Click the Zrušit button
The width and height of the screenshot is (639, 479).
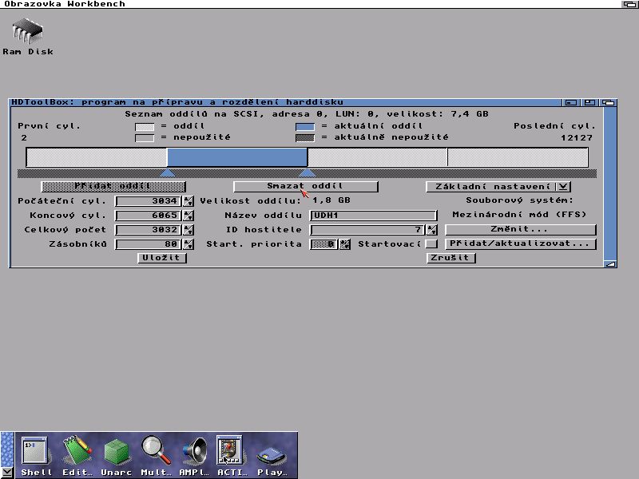tap(451, 258)
